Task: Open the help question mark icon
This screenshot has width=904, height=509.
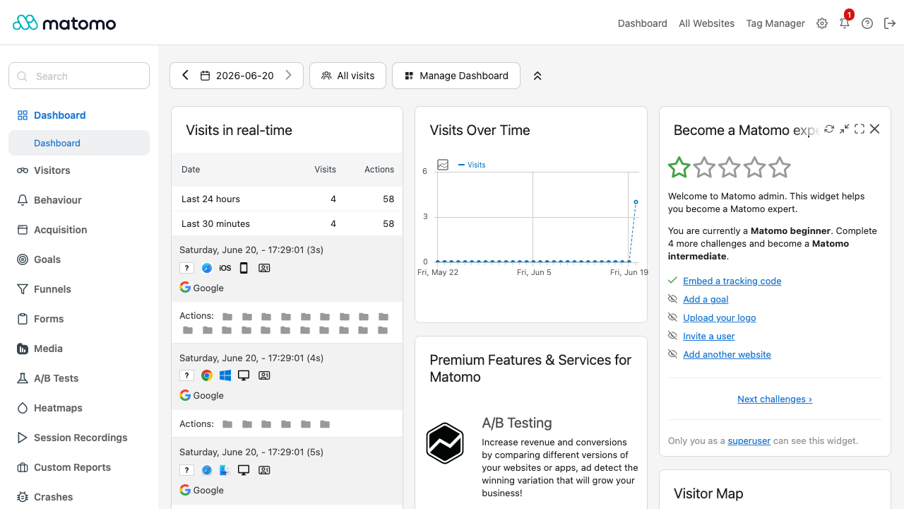Action: [868, 23]
